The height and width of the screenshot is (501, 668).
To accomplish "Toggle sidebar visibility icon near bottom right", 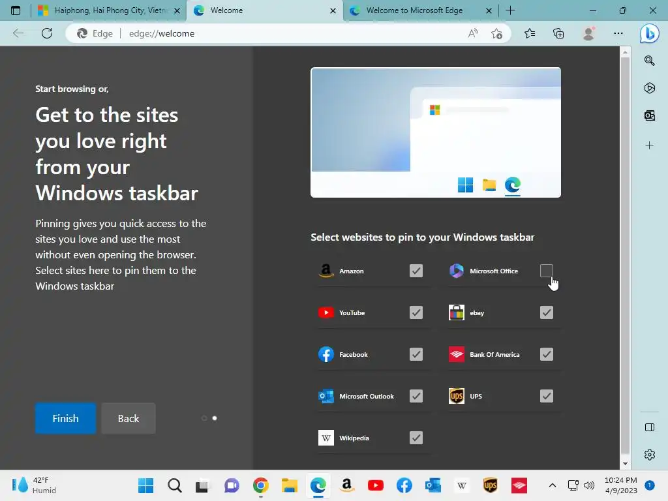I will pyautogui.click(x=649, y=427).
